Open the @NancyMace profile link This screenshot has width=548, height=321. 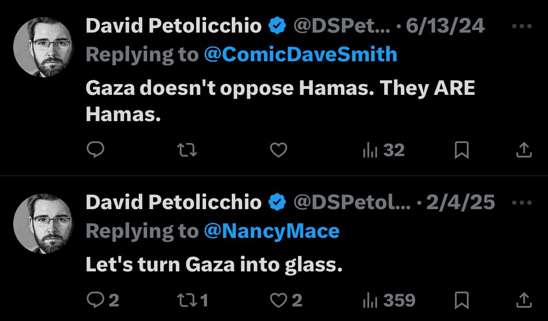(271, 231)
